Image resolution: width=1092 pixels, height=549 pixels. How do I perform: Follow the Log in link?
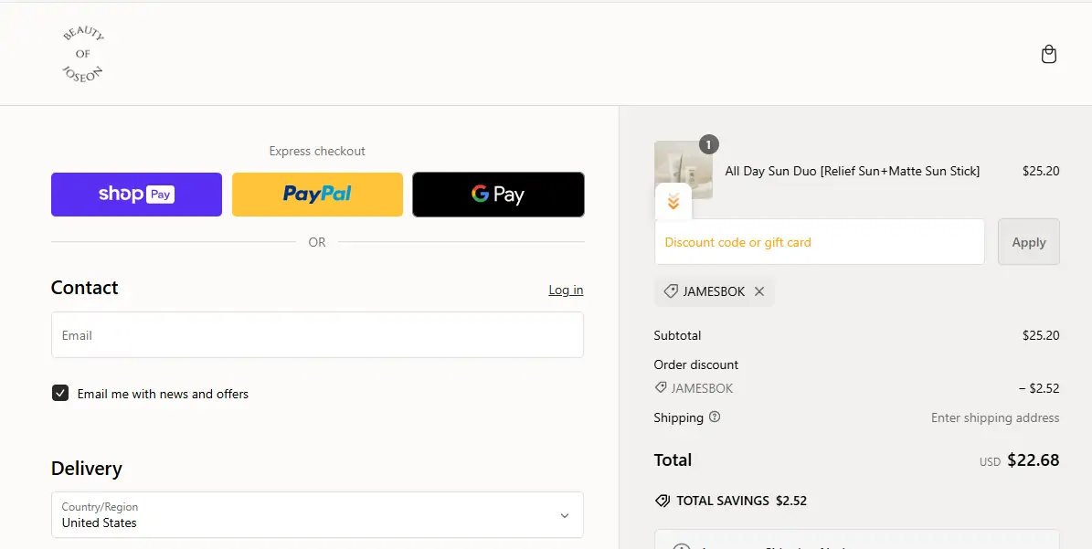coord(566,290)
